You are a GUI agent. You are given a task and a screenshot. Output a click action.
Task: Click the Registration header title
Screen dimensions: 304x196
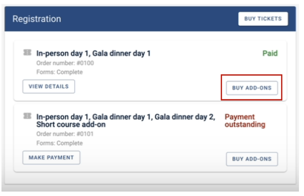pyautogui.click(x=37, y=19)
